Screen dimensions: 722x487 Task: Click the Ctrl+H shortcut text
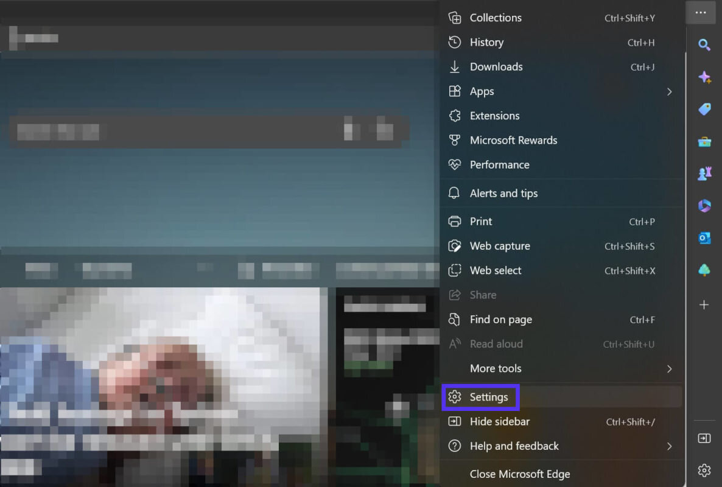coord(641,43)
